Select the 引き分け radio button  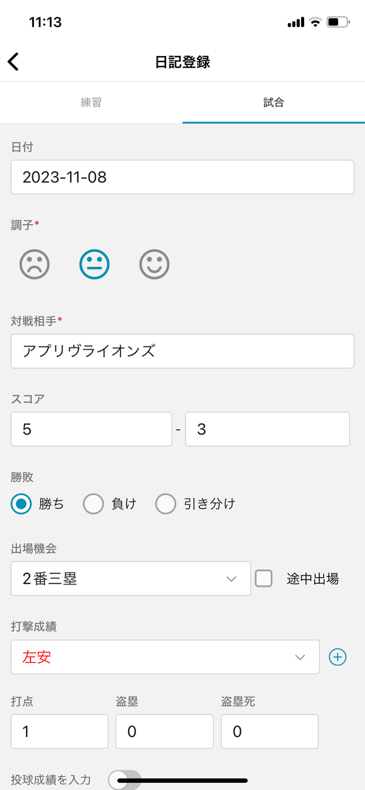(165, 504)
